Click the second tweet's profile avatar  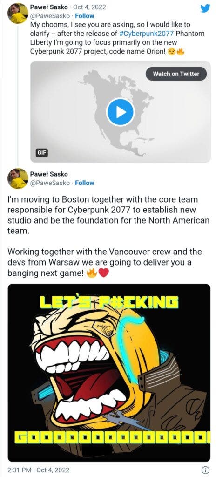pos(18,178)
